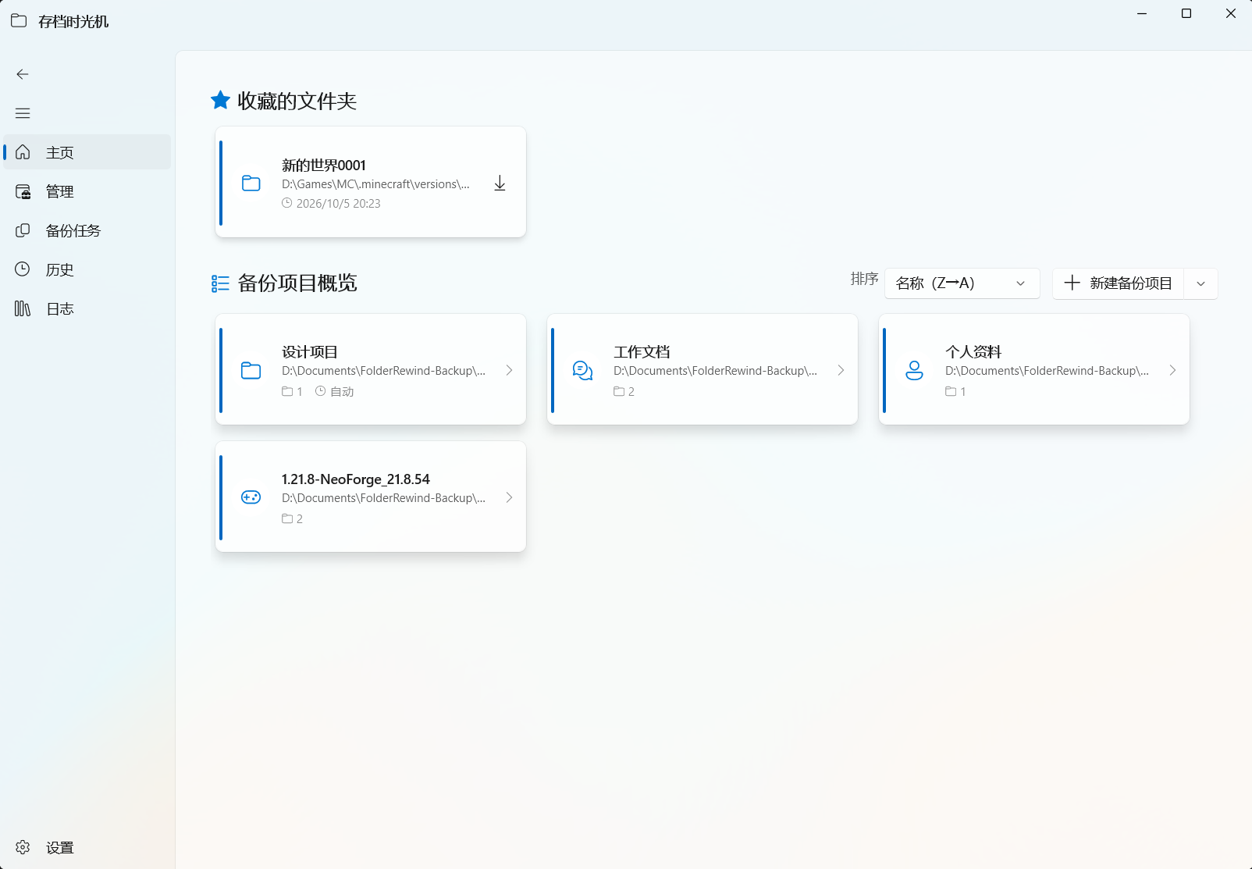The height and width of the screenshot is (869, 1252).
Task: Click the 排序 label
Action: tap(864, 279)
